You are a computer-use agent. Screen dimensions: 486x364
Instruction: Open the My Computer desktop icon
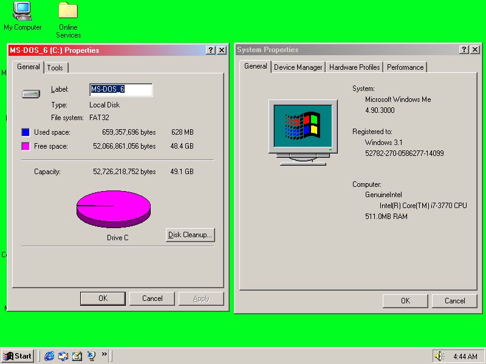click(x=22, y=16)
